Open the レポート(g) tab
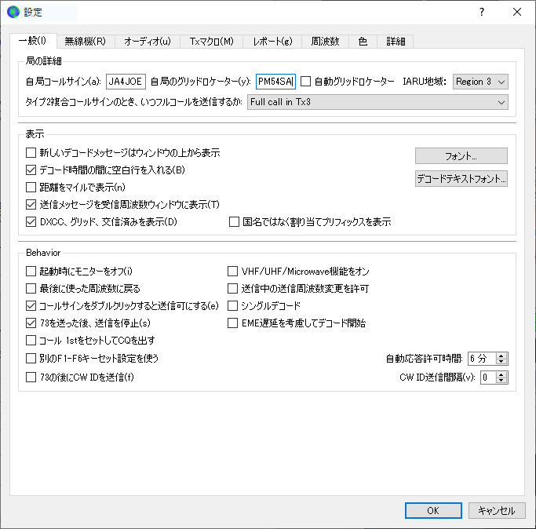The image size is (536, 529). click(272, 42)
